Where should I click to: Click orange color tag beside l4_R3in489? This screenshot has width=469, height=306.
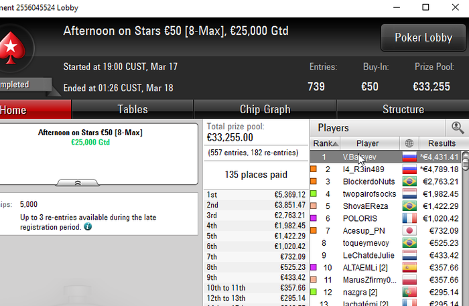314,169
